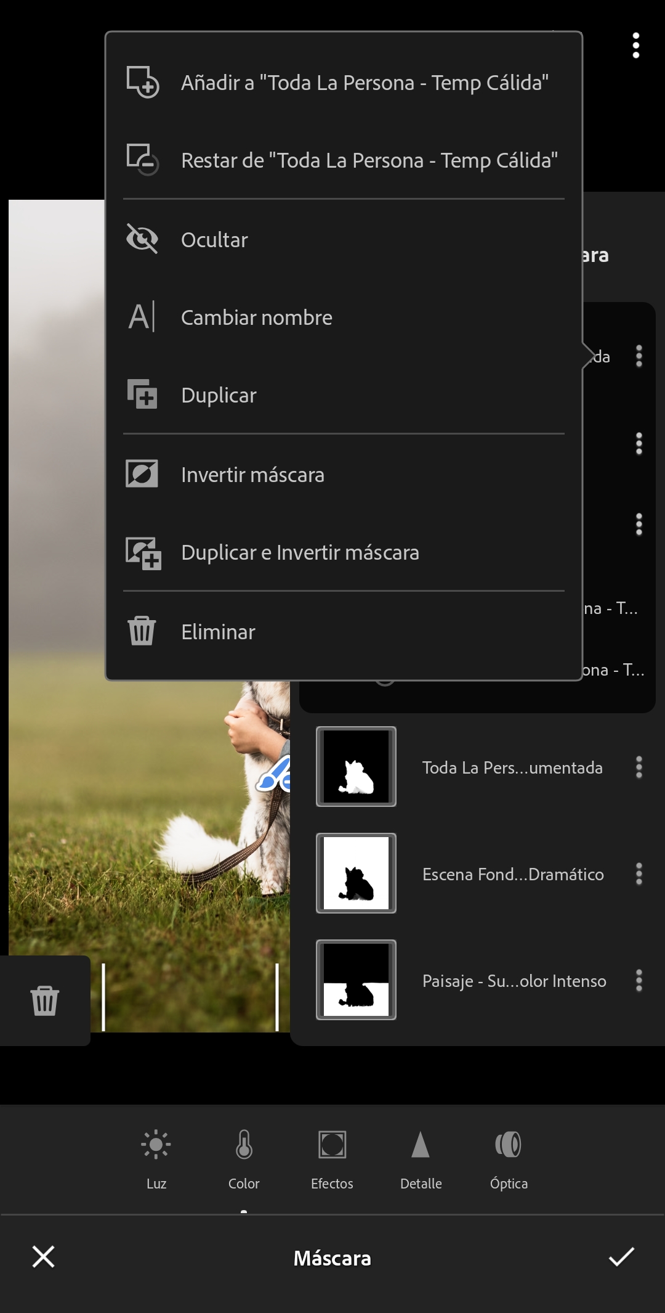Open the Efectos panel
The image size is (665, 1313).
pyautogui.click(x=332, y=1159)
